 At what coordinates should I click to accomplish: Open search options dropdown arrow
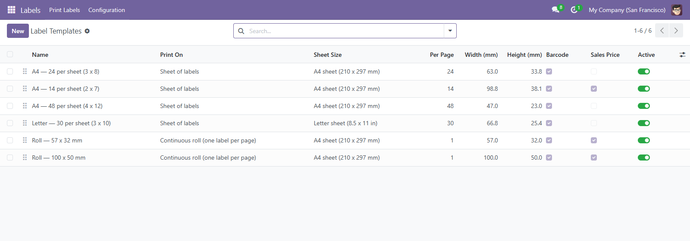[x=450, y=31]
